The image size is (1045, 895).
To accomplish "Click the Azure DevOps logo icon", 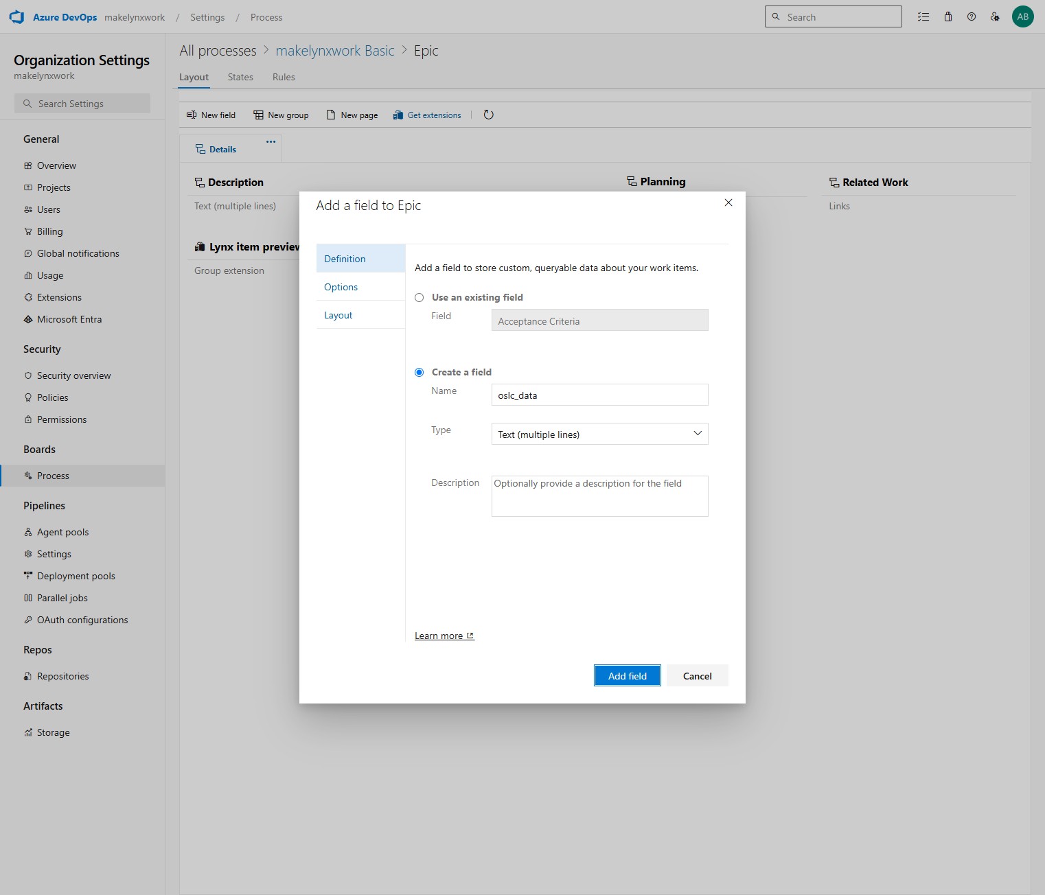I will pyautogui.click(x=16, y=17).
